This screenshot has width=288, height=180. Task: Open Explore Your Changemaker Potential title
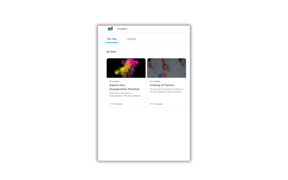pos(124,87)
